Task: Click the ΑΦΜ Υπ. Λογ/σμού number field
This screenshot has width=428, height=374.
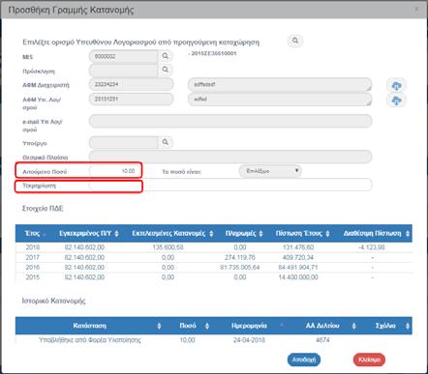Action: [x=132, y=99]
